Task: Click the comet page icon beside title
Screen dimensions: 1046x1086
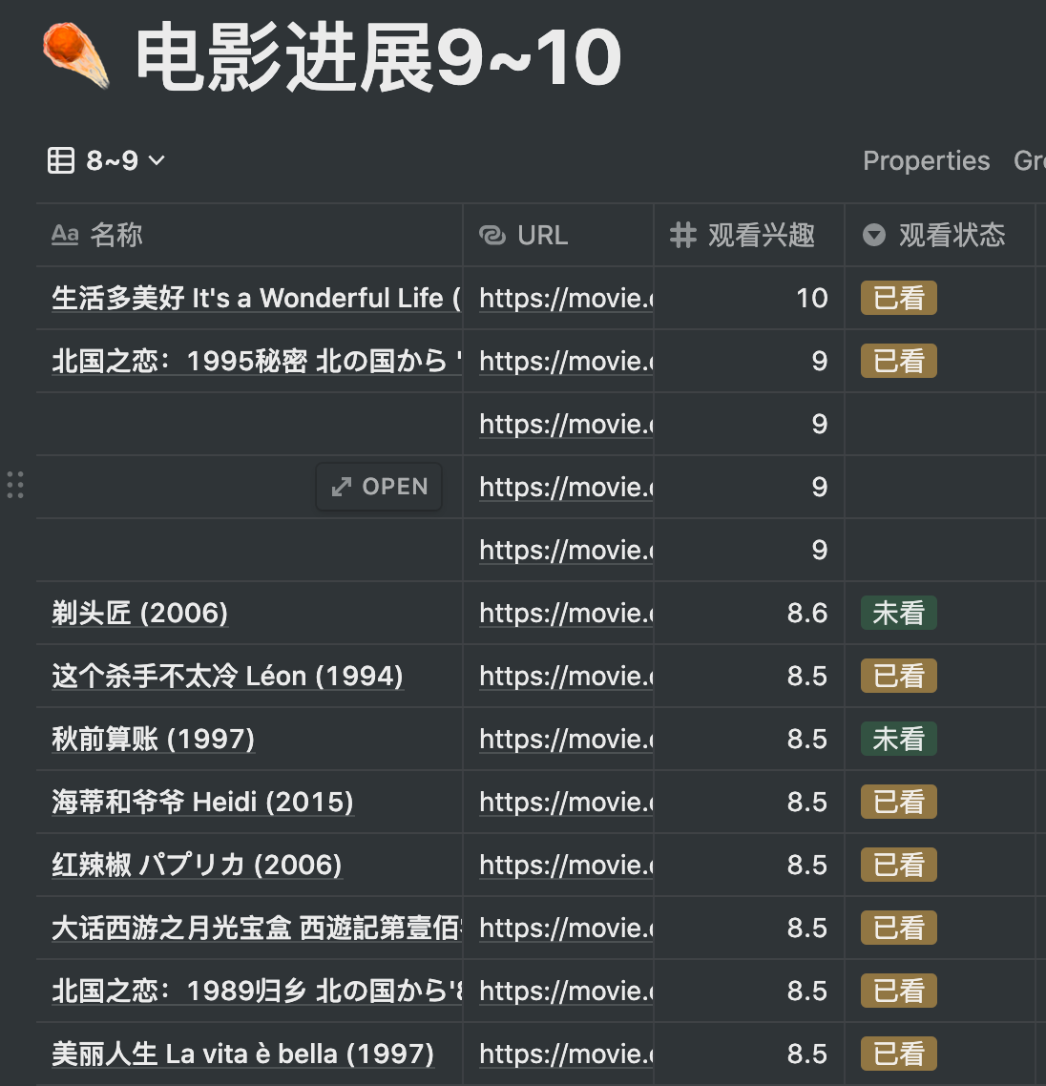Action: (x=76, y=55)
